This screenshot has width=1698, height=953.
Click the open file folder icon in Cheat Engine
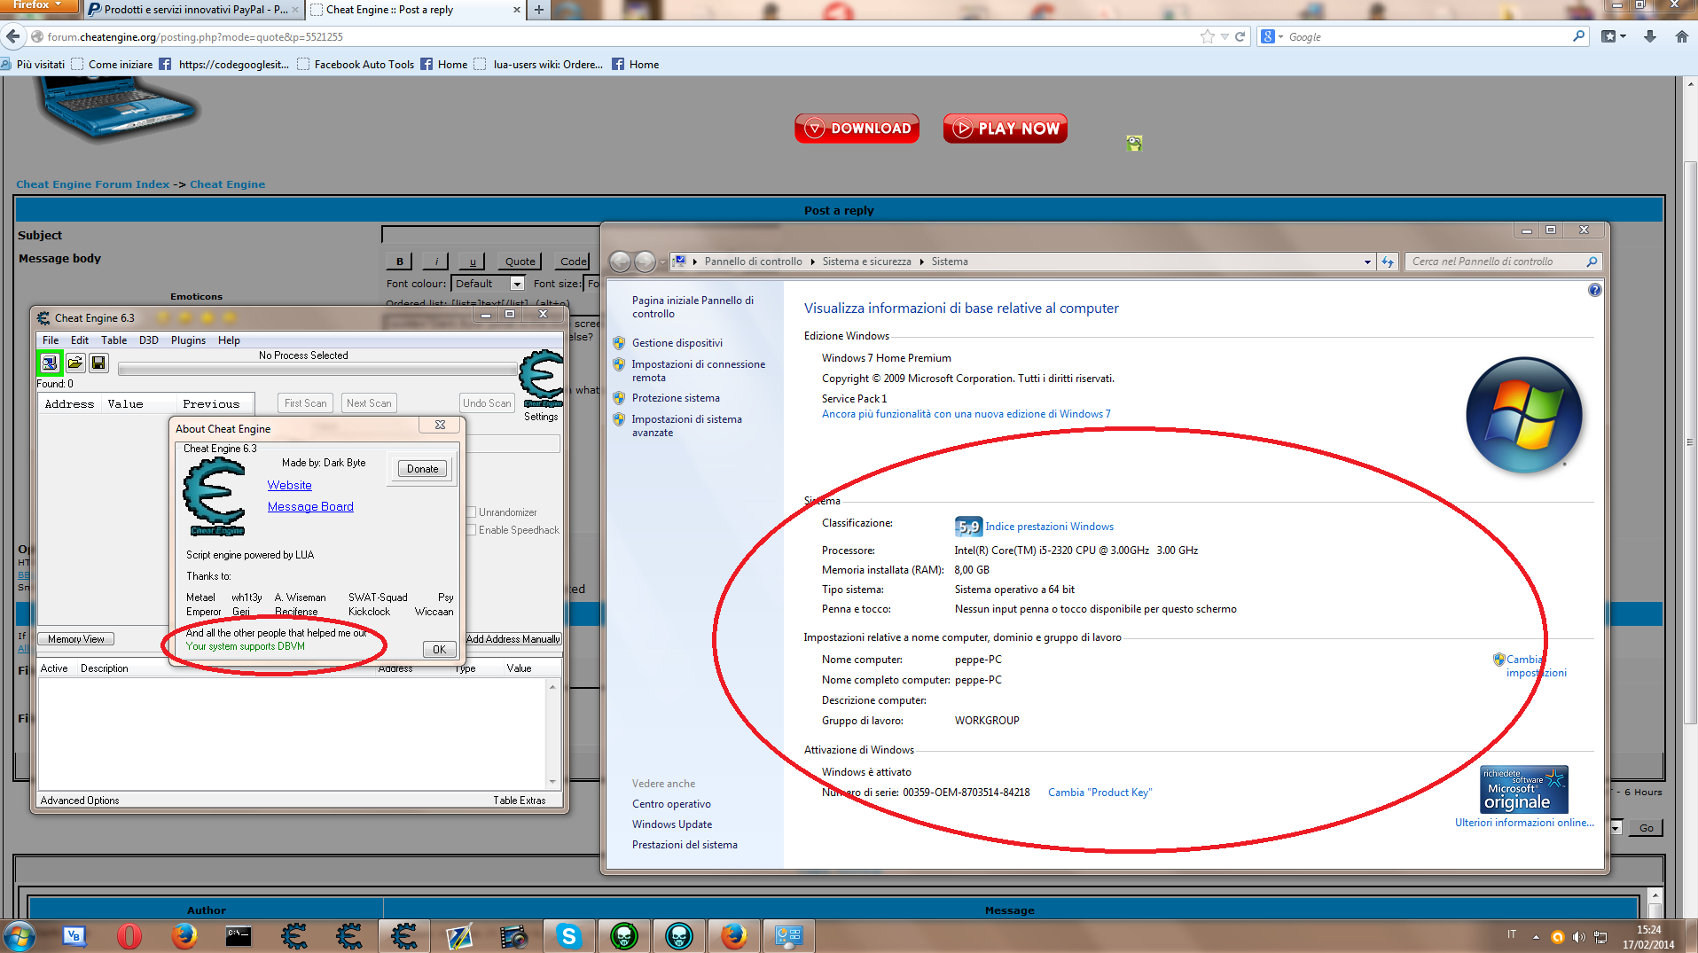coord(75,363)
